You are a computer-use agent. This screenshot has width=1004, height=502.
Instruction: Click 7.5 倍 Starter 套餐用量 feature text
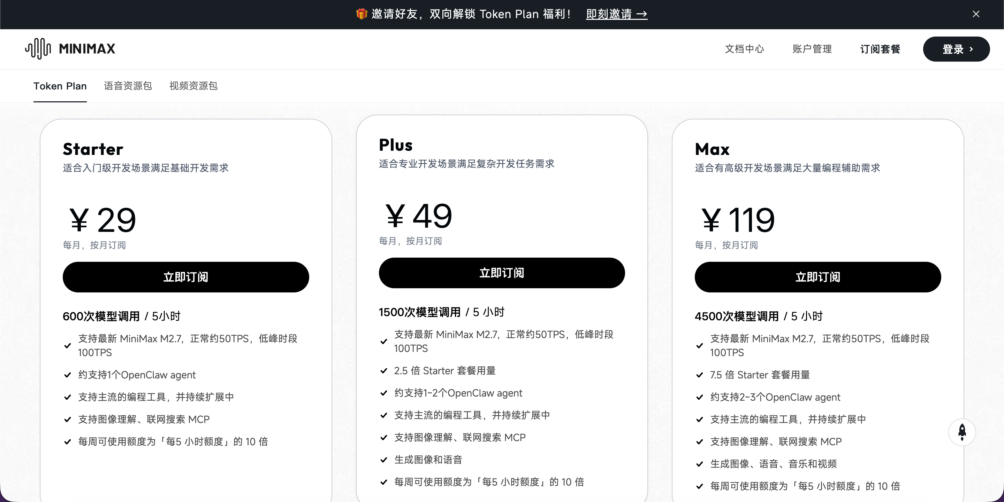coord(760,375)
